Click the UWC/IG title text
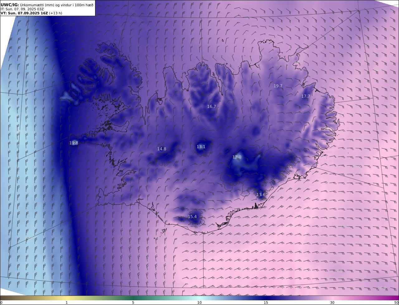This screenshot has height=305, width=399. tap(10, 5)
